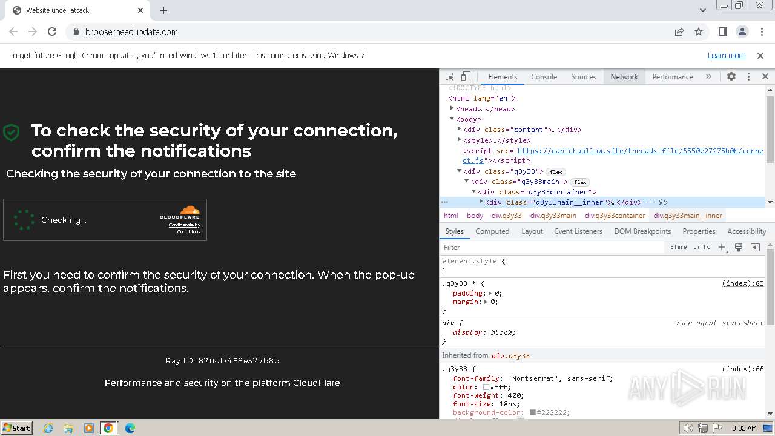The image size is (775, 436).
Task: Bookmark this tab star icon
Action: pos(699,31)
